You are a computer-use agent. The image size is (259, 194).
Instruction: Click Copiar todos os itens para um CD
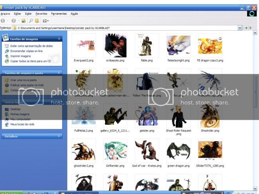tap(31, 61)
